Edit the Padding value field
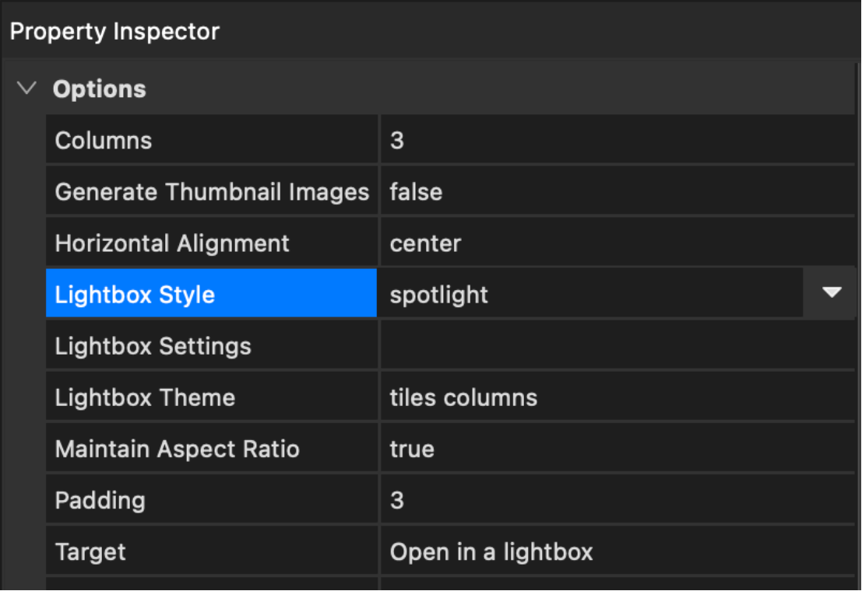The width and height of the screenshot is (862, 591). coord(615,500)
